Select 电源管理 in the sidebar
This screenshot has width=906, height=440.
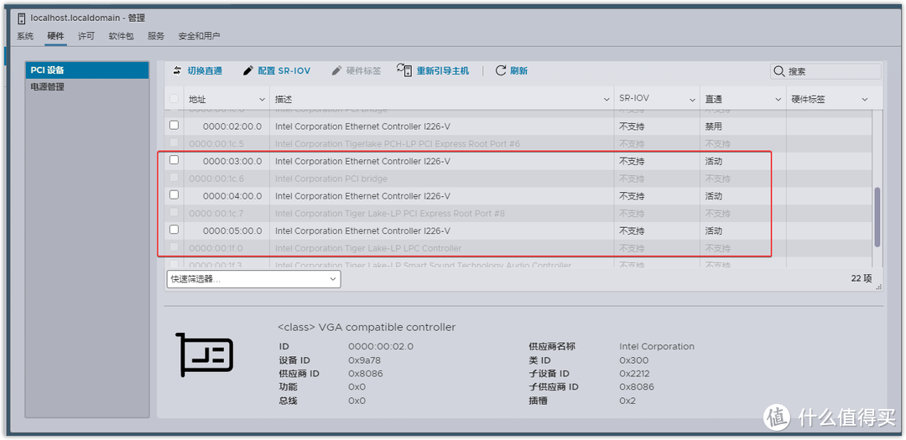pos(87,87)
